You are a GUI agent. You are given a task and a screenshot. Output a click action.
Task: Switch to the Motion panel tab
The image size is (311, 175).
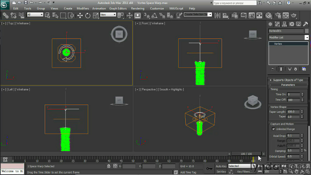point(292,24)
